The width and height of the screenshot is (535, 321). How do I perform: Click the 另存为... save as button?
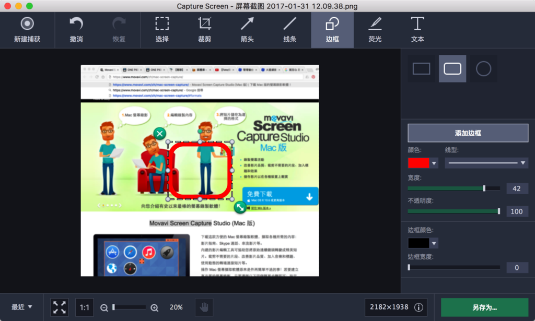(x=484, y=307)
